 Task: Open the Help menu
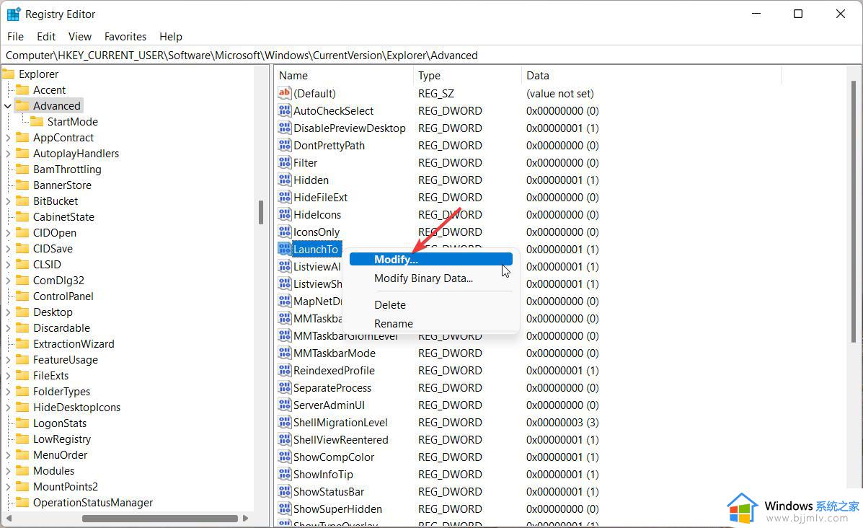pos(171,36)
